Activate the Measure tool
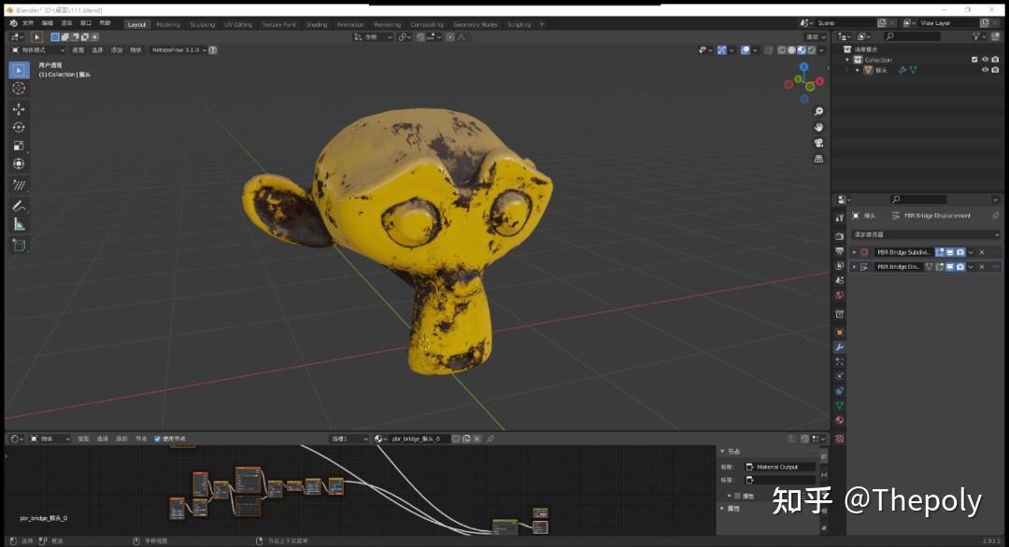The width and height of the screenshot is (1009, 547). tap(19, 223)
